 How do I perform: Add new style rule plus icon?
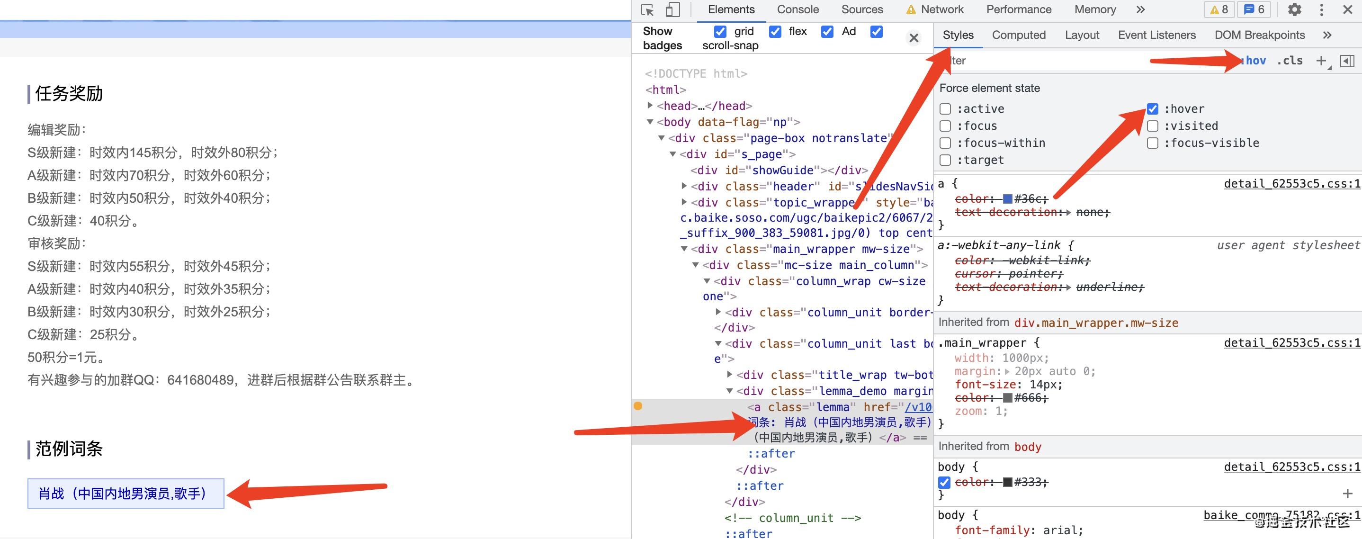1321,61
